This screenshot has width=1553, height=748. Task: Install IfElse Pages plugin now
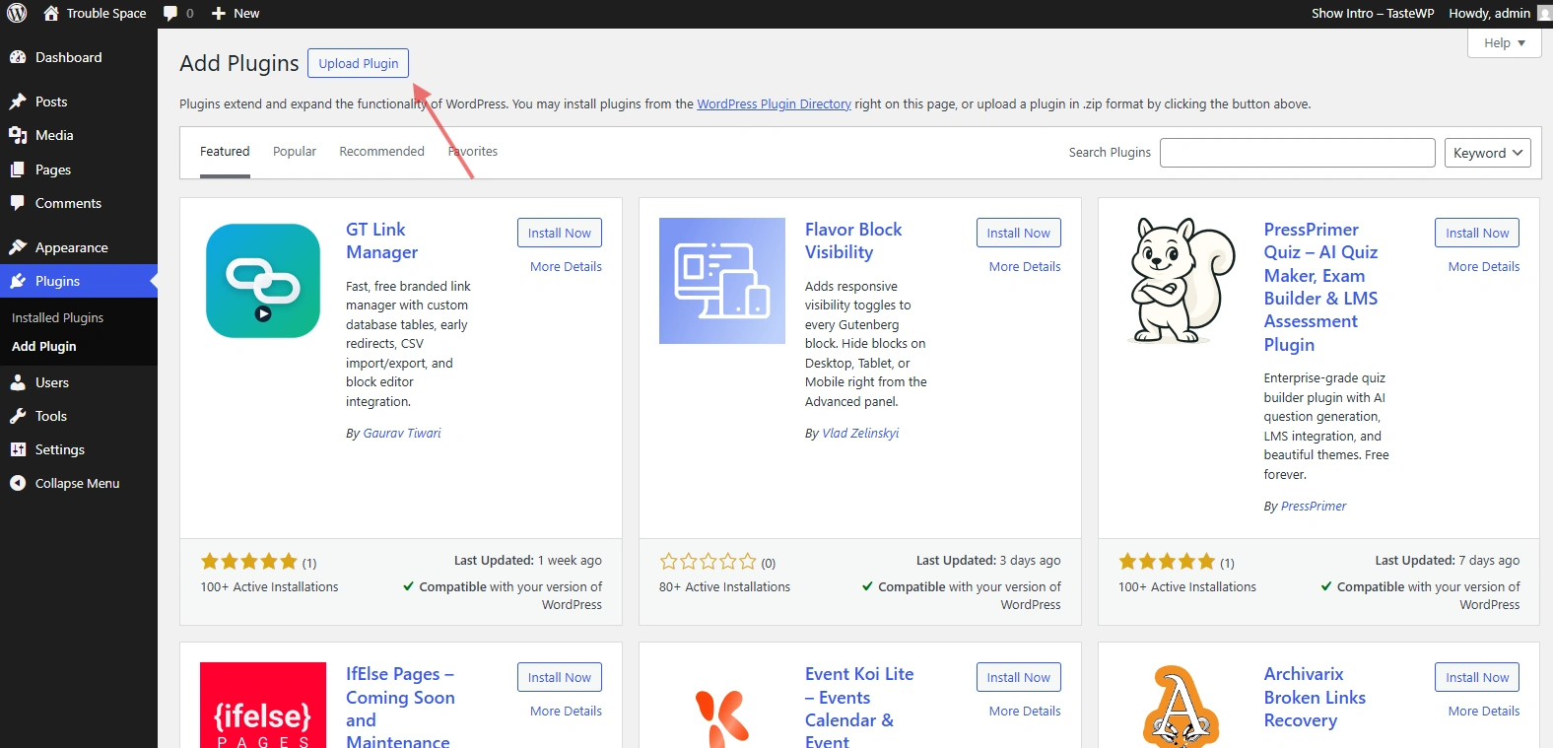(559, 677)
